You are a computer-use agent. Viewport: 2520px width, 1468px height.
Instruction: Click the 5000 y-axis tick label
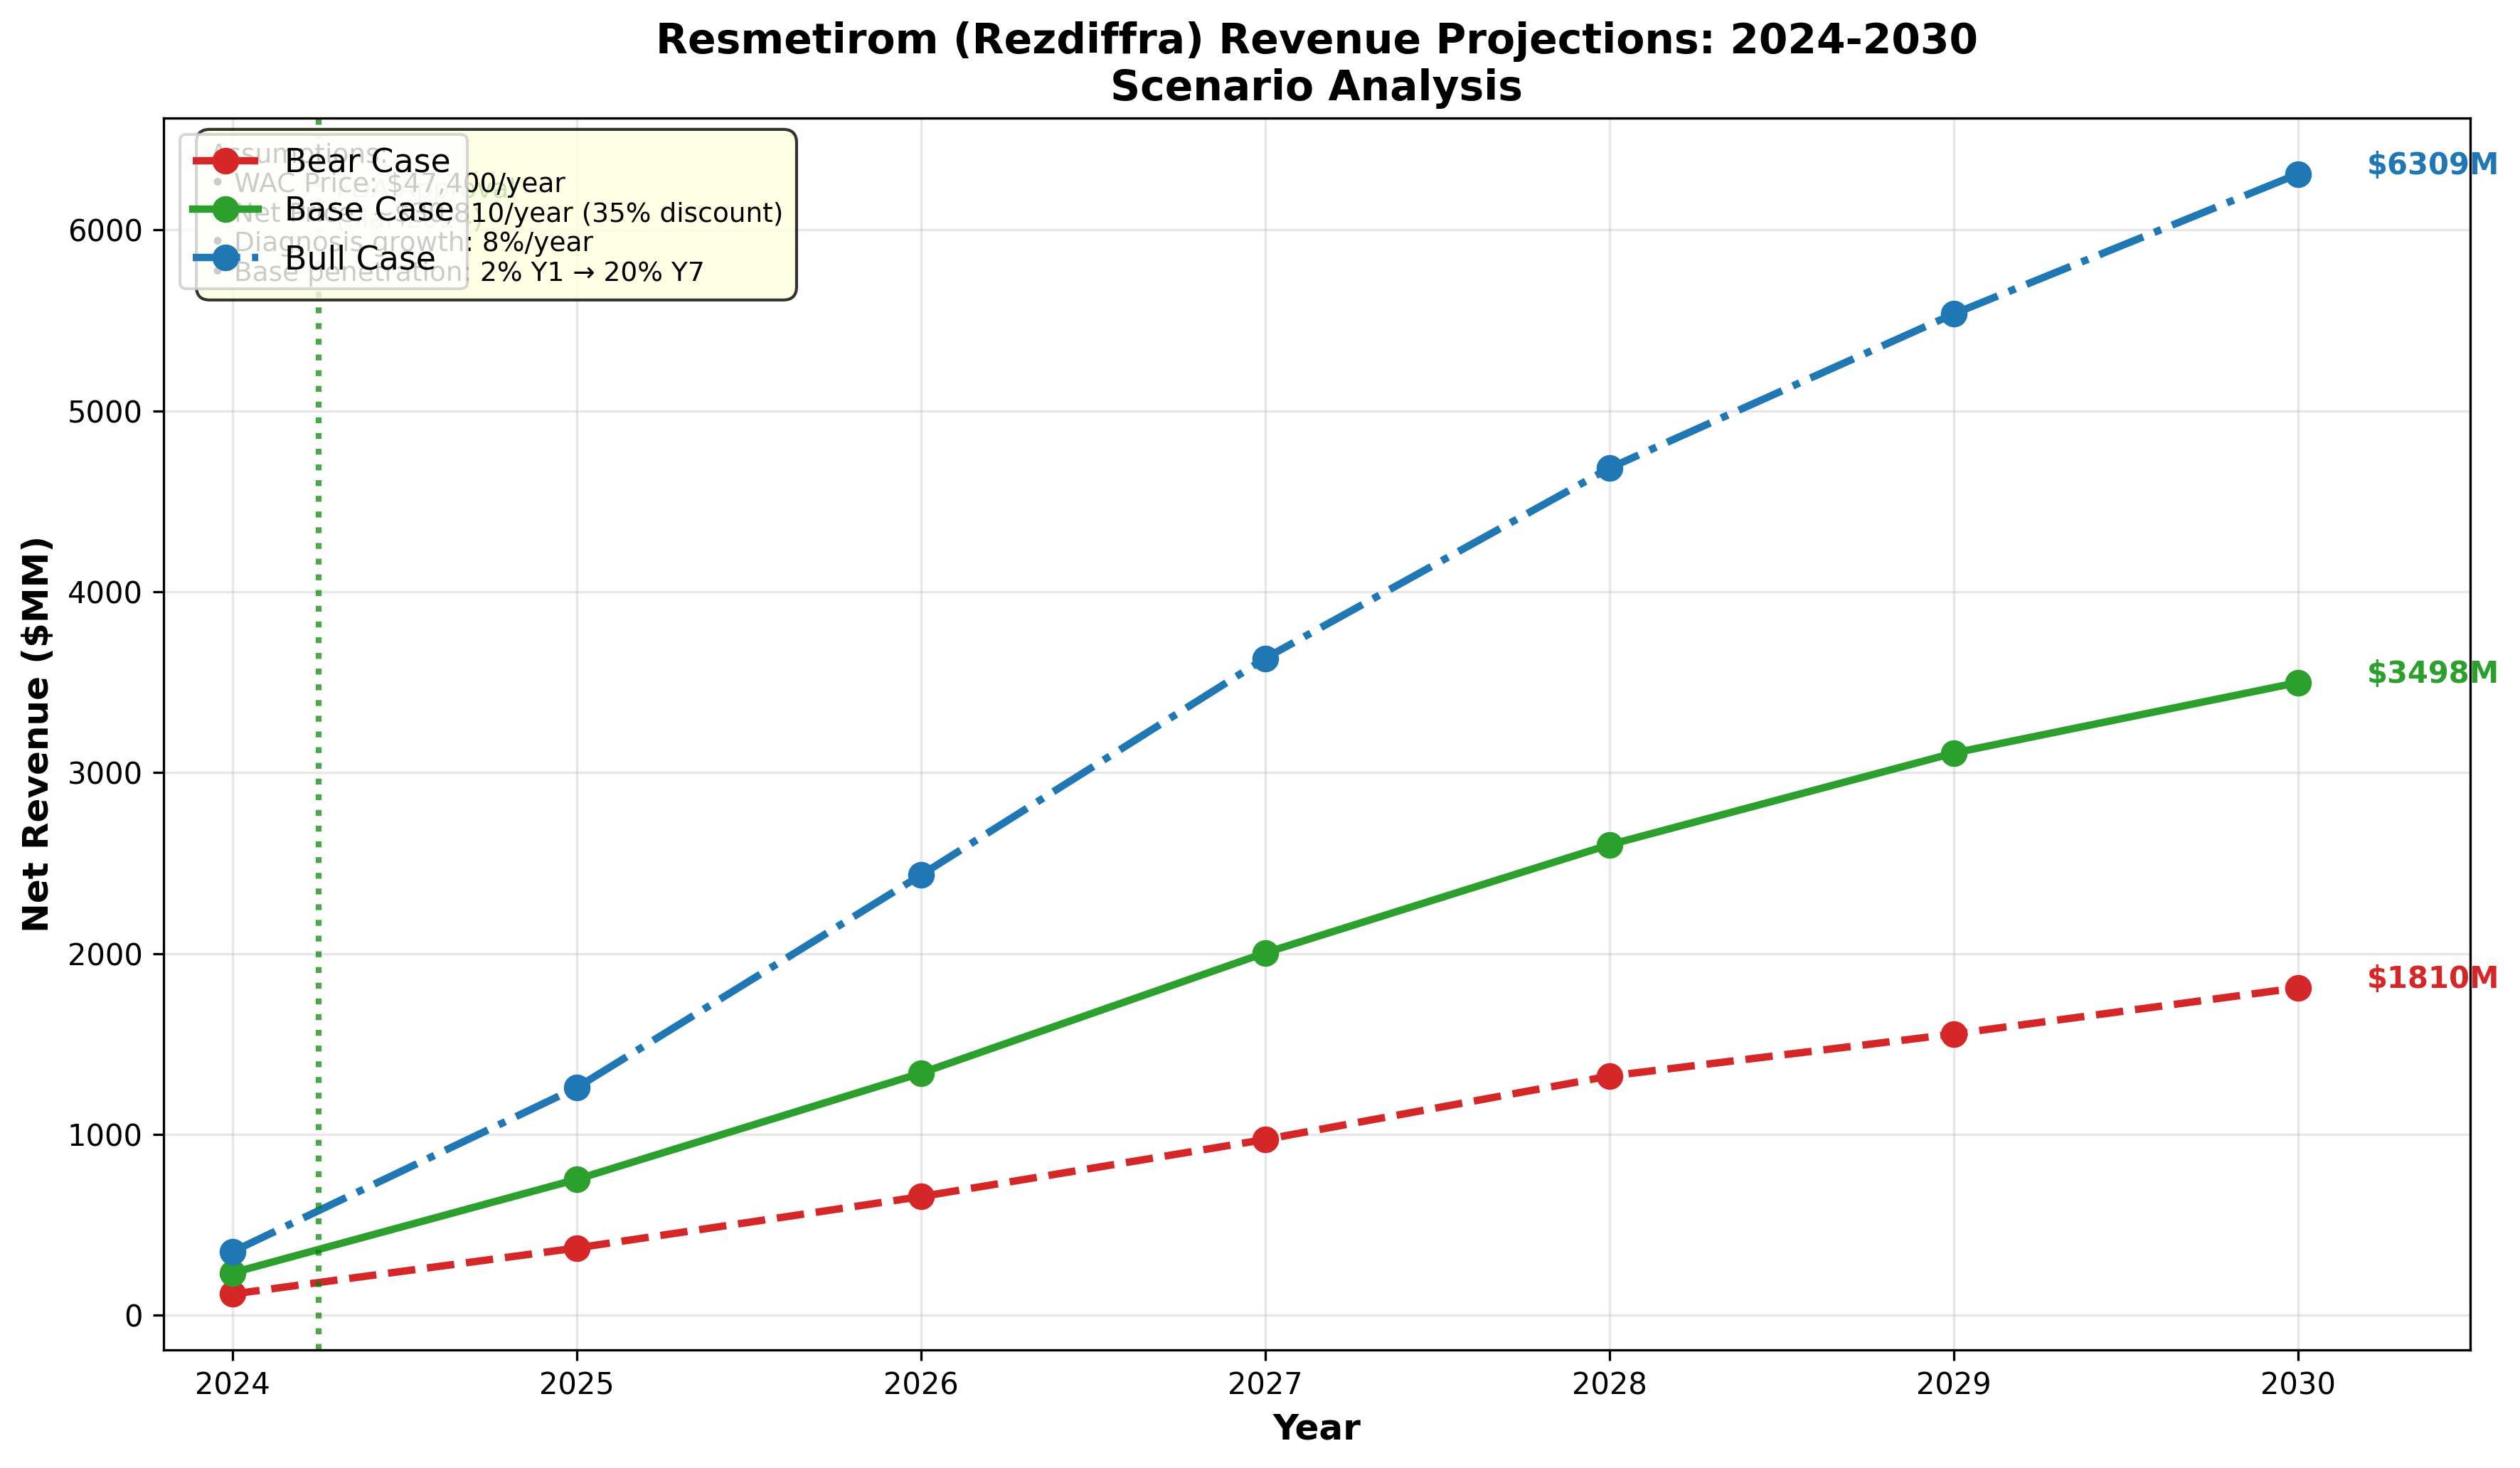tap(105, 412)
